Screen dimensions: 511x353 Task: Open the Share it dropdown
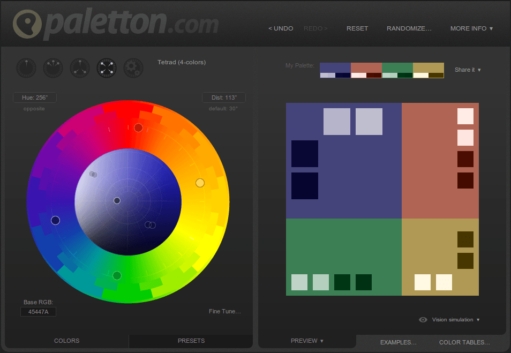[x=468, y=70]
